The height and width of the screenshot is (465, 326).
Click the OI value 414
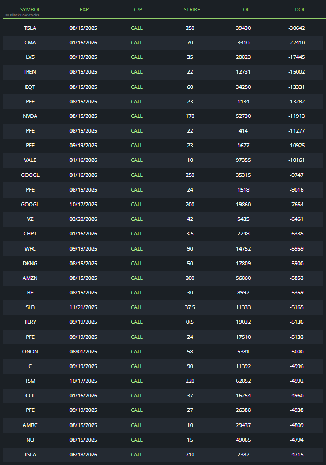[x=243, y=130]
